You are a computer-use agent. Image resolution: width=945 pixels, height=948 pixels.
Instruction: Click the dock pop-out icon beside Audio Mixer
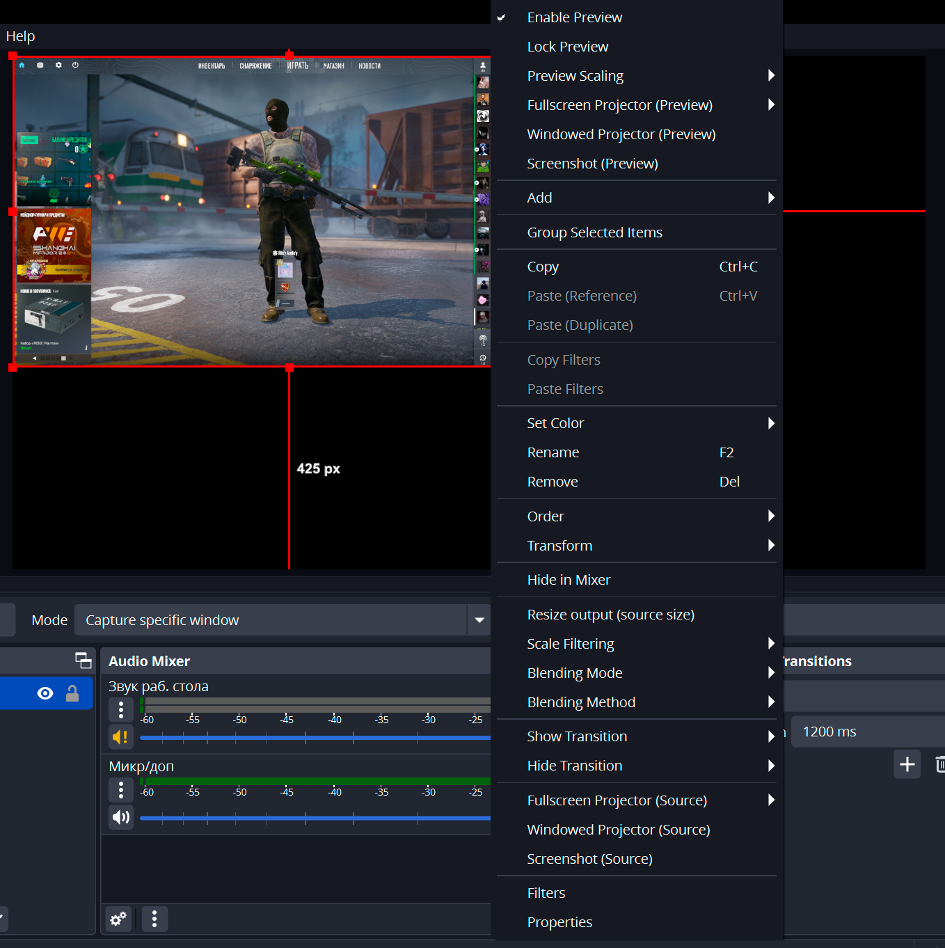pos(84,661)
